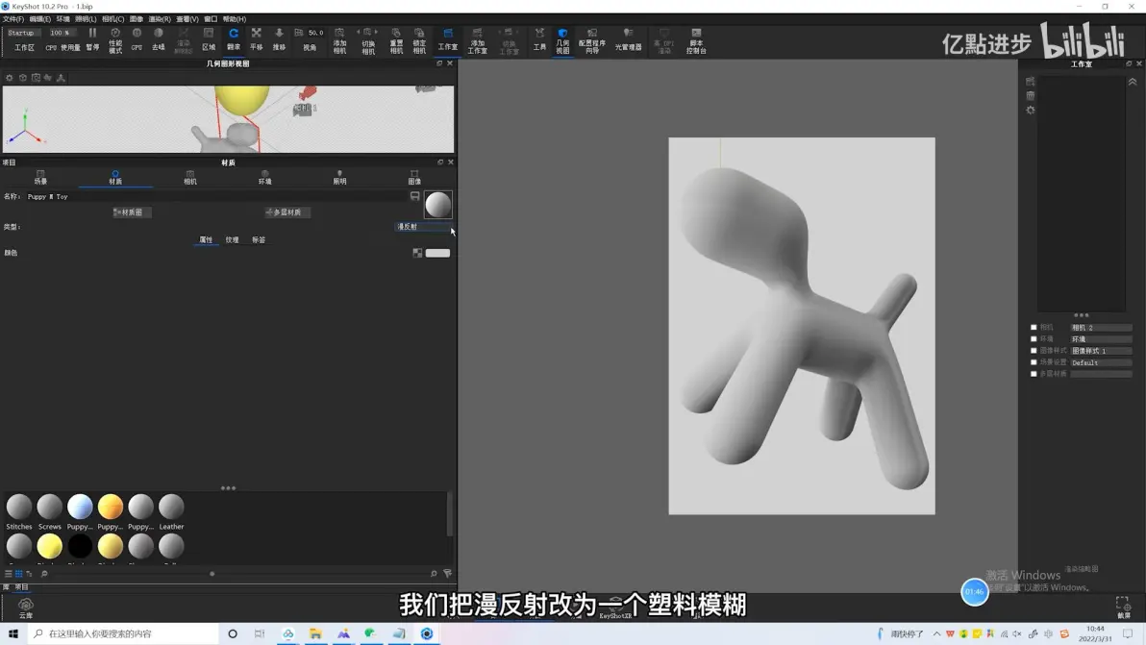Click the 多层材质 multi-material button

tap(287, 211)
